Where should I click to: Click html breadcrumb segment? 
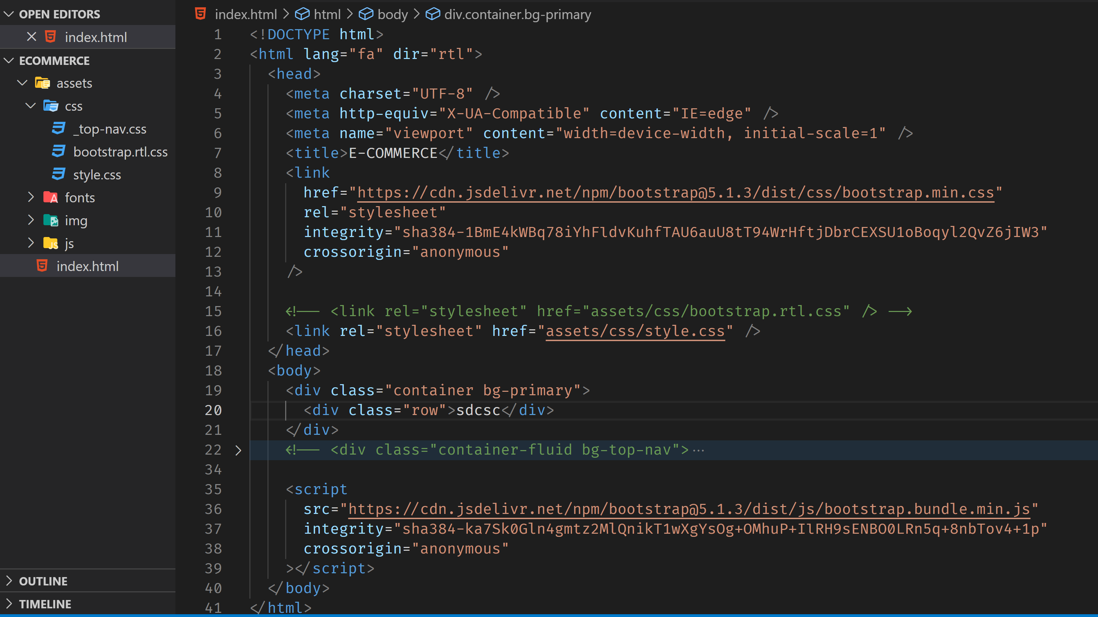pyautogui.click(x=327, y=15)
